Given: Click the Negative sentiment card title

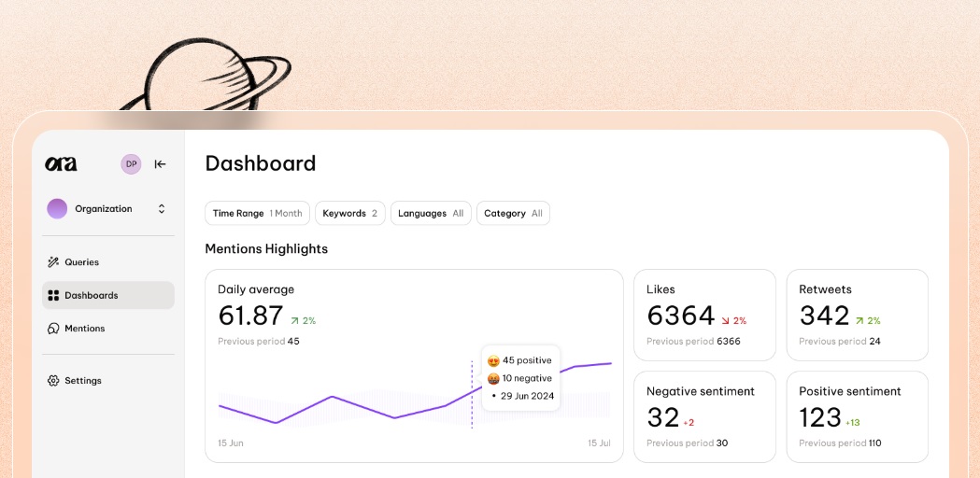Looking at the screenshot, I should point(701,391).
